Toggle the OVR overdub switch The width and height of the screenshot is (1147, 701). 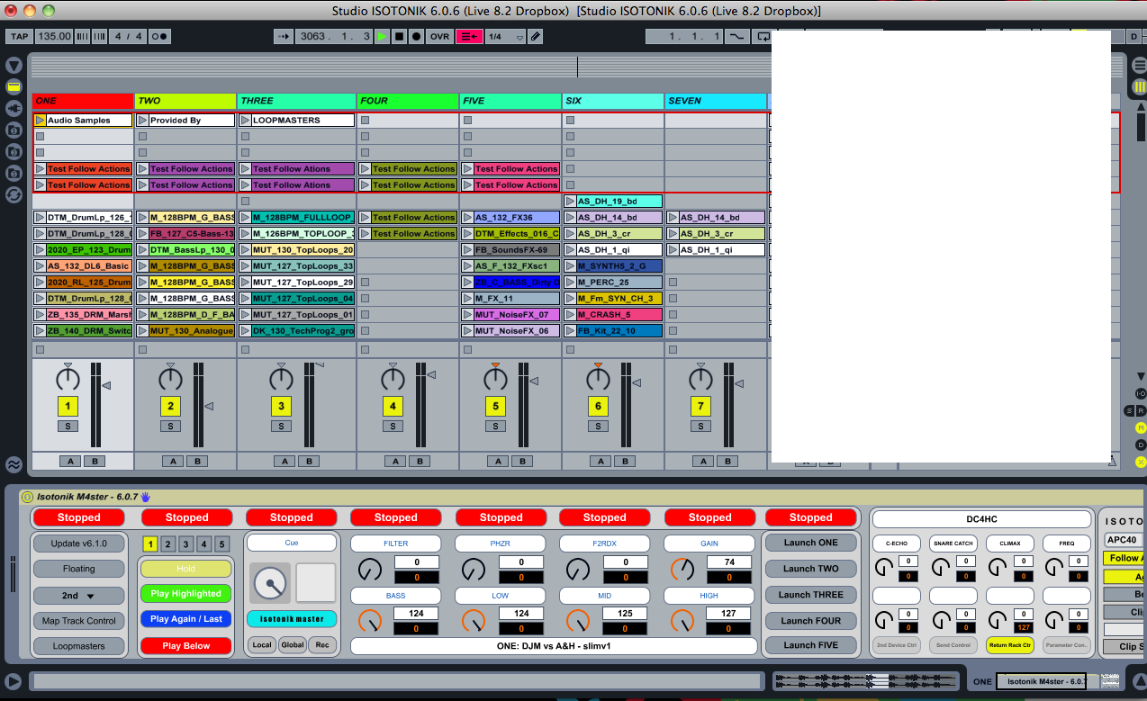coord(439,36)
